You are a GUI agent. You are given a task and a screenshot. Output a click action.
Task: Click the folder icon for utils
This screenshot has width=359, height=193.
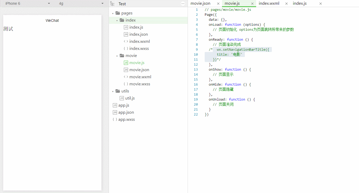[x=118, y=91]
